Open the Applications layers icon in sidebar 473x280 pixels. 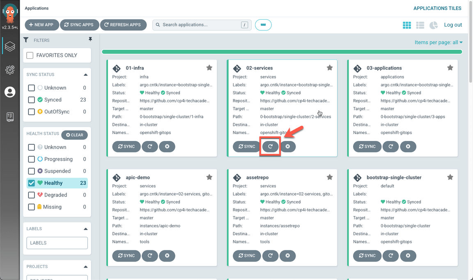pyautogui.click(x=10, y=46)
